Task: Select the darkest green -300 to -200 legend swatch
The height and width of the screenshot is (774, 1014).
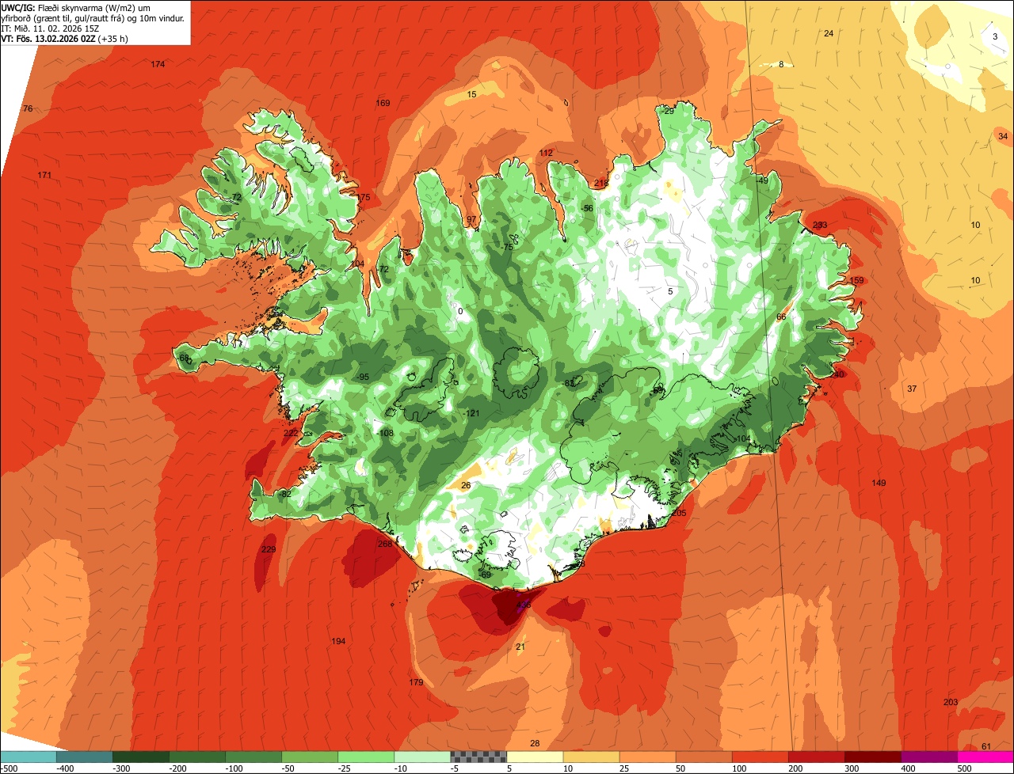Action: [x=140, y=757]
